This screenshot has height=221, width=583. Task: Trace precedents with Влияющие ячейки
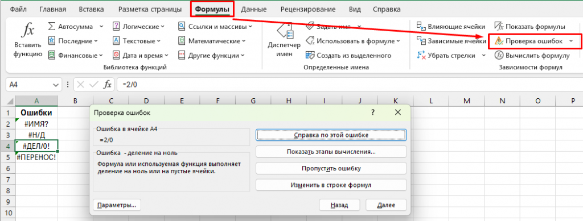[x=451, y=27]
